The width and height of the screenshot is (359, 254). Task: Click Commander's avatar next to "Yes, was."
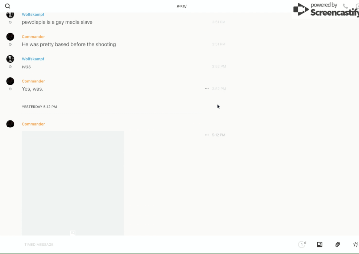click(10, 81)
